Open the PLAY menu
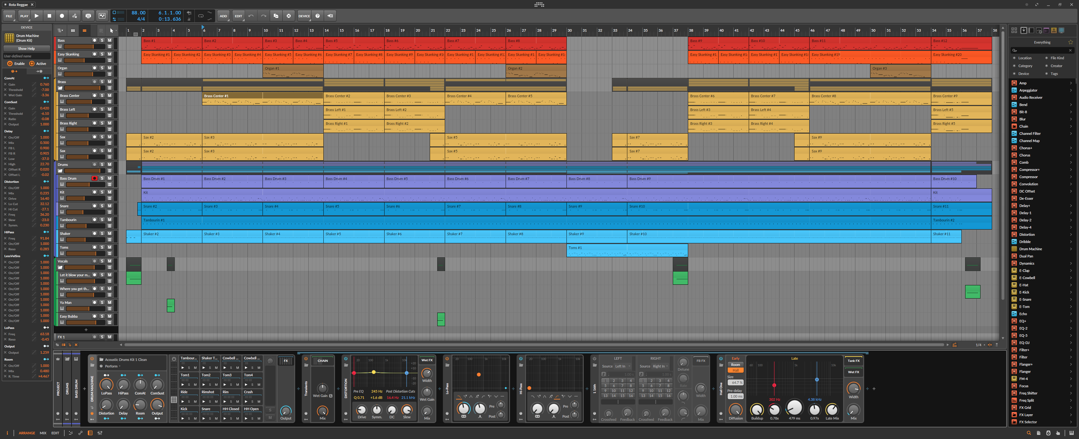1079x439 pixels. tap(24, 16)
